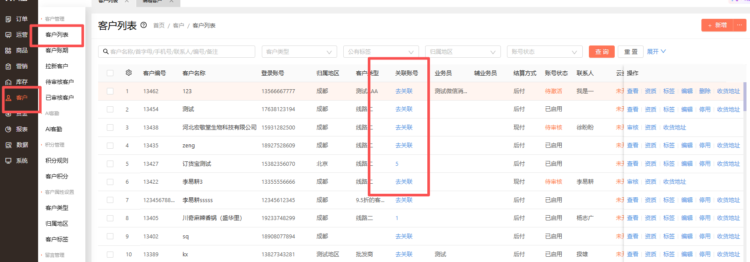Open the more options ellipsis beside 新增

pos(739,25)
